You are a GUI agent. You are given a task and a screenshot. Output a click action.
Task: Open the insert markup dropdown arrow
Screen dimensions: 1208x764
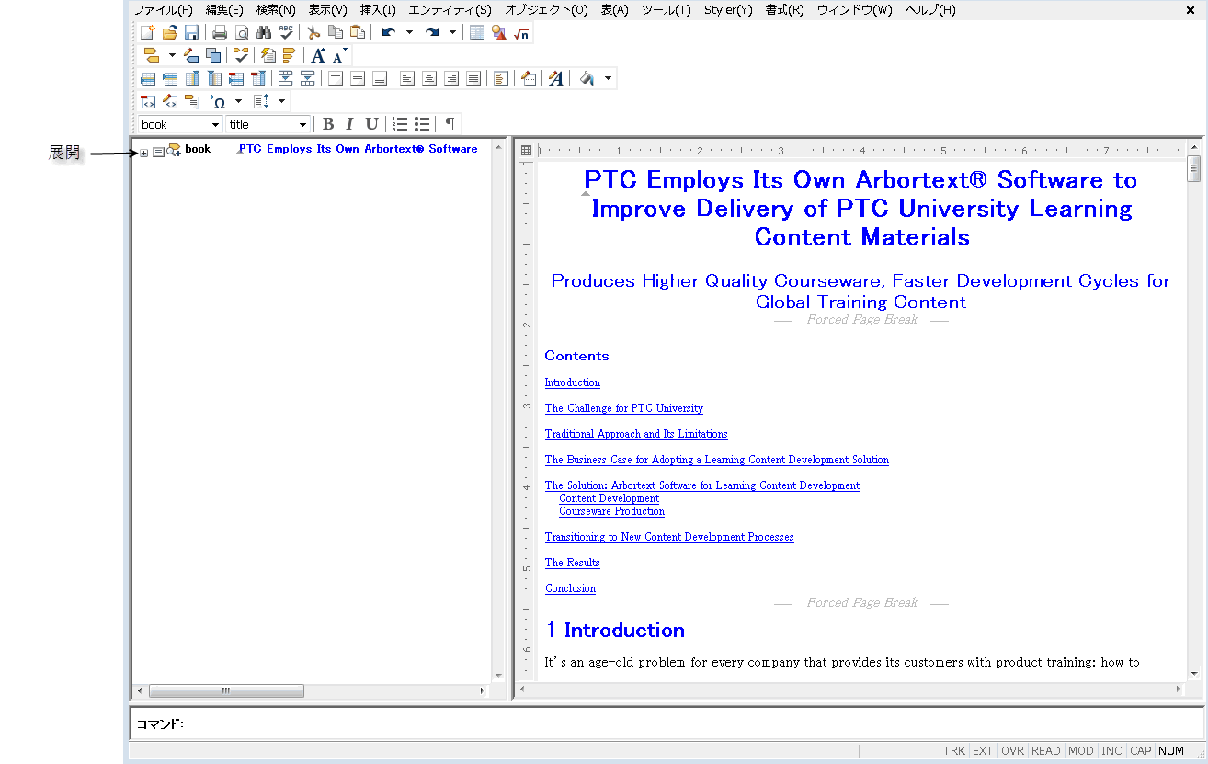tap(172, 55)
